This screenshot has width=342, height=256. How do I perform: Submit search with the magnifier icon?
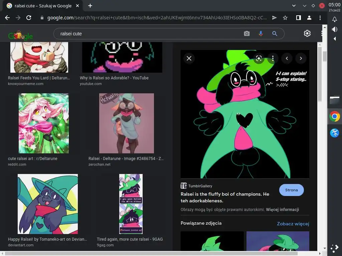click(x=275, y=34)
